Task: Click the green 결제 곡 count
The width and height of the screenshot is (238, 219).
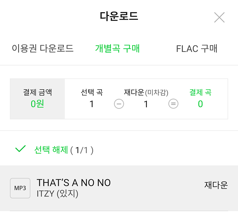Action: coord(200,104)
